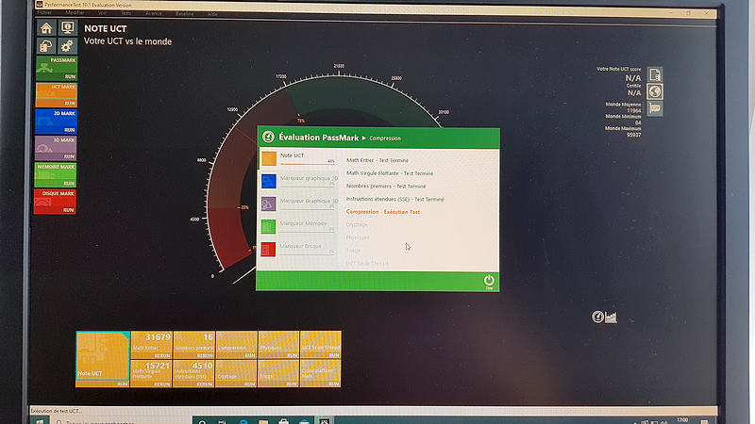755x424 pixels.
Task: Select Marqueur Graphique 3D purple icon
Action: (269, 204)
